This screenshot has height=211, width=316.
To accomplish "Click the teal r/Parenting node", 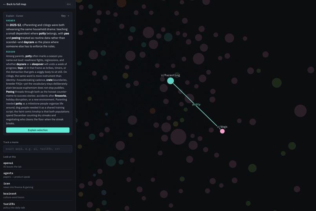I will [x=171, y=81].
